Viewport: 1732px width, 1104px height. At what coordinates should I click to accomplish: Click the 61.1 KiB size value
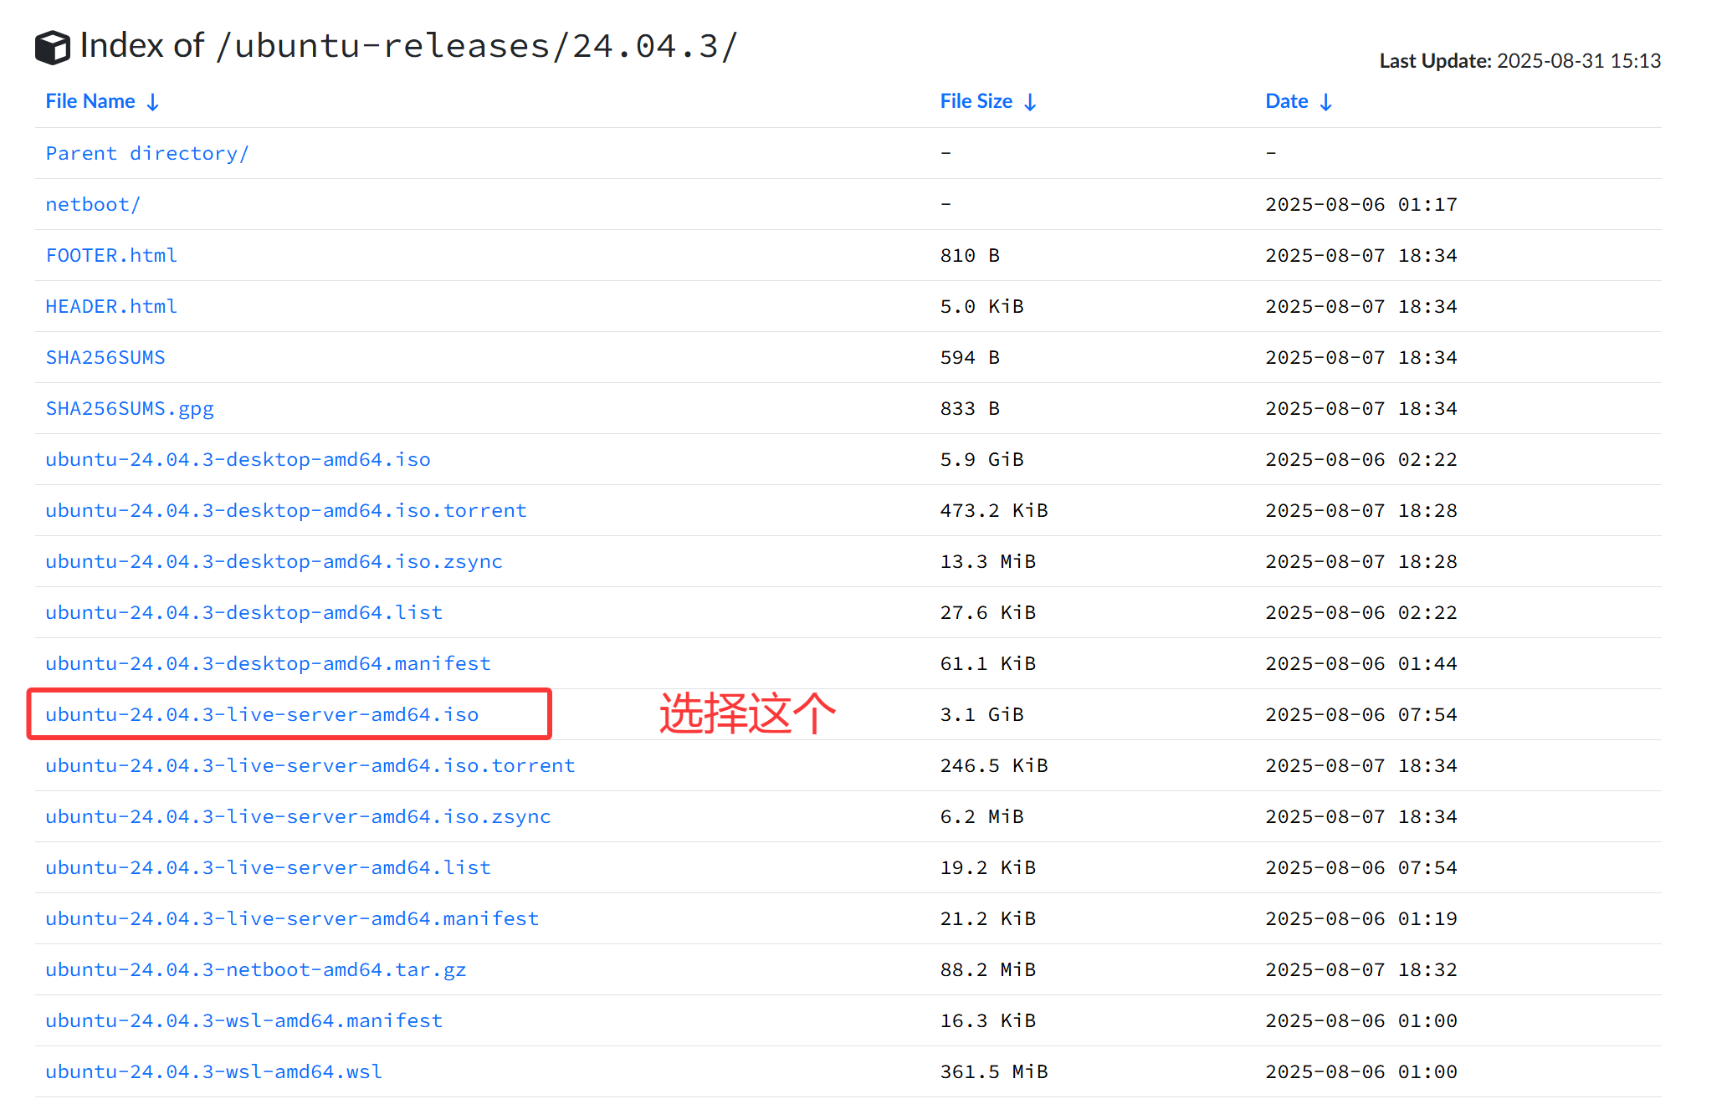point(987,663)
